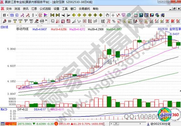Viewport: 181px width, 126px height.
Task: Open the 日 period dropdown arrow
Action: [8, 15]
